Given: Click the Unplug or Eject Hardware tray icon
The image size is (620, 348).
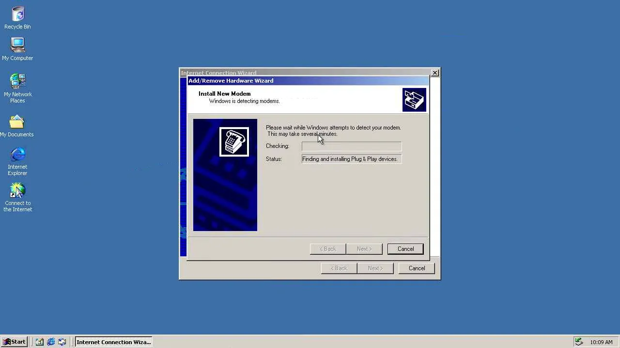Looking at the screenshot, I should 579,342.
